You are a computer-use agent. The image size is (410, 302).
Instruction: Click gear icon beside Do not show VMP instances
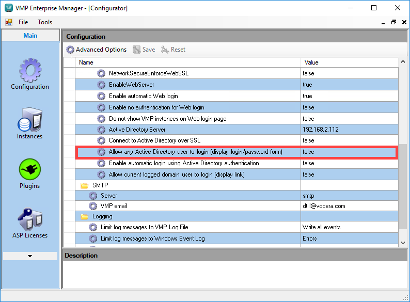pos(101,119)
